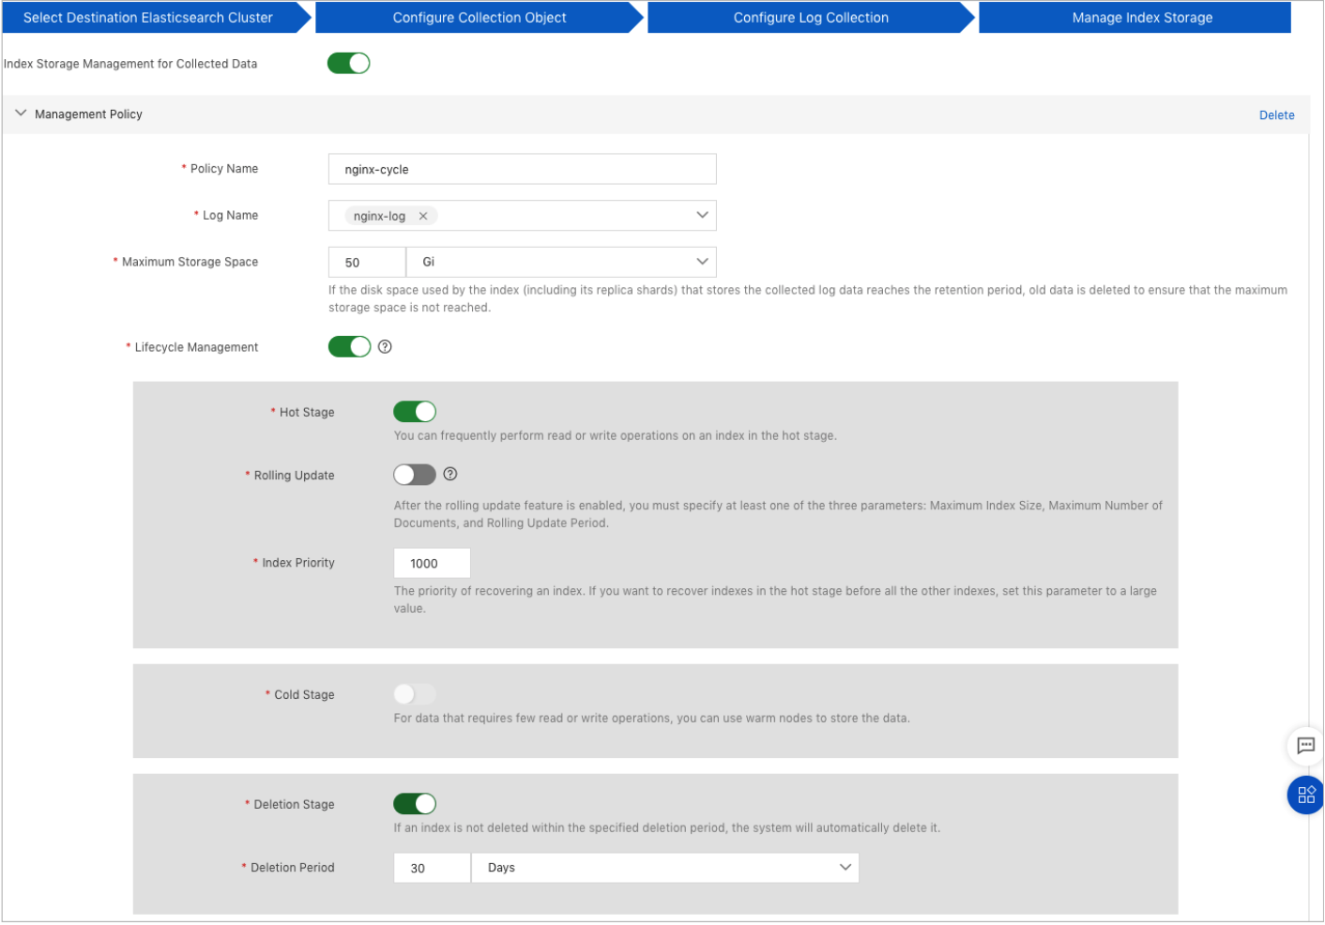The image size is (1325, 925).
Task: Click the Index Priority input field
Action: click(432, 563)
